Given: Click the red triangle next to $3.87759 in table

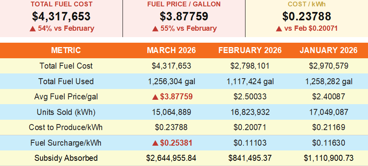Looking at the screenshot, I should (155, 97).
